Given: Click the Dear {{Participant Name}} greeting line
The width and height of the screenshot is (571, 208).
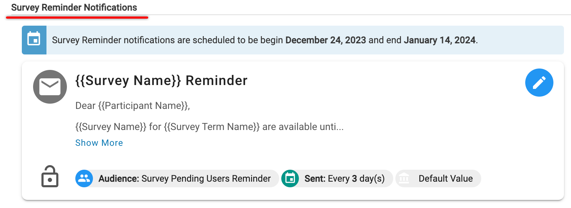Looking at the screenshot, I should point(132,106).
